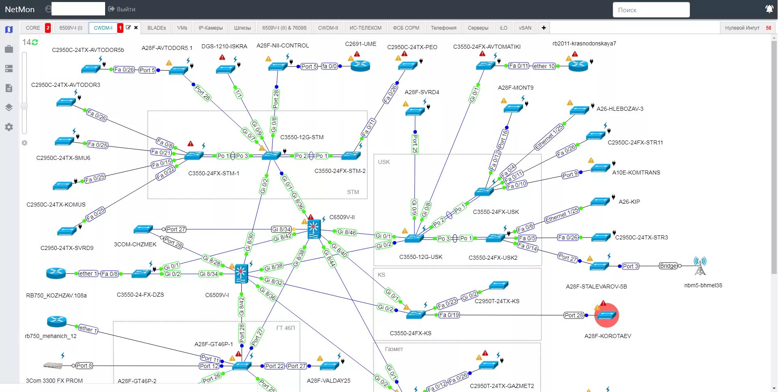778x392 pixels.
Task: Open the 6509V-I (II) & 7609S tab
Action: [284, 28]
